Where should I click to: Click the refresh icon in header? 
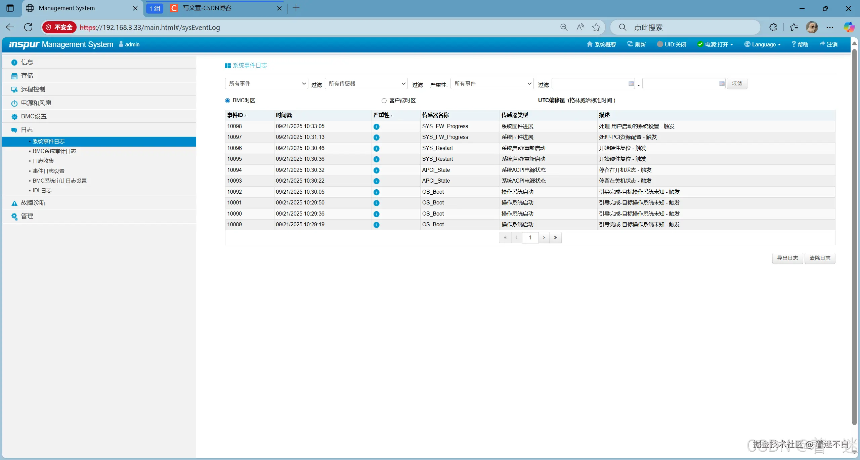point(630,44)
